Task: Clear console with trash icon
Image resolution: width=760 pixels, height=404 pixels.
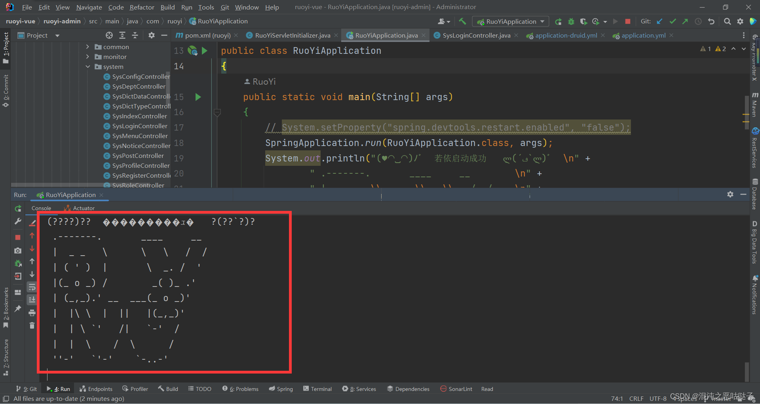Action: 32,326
